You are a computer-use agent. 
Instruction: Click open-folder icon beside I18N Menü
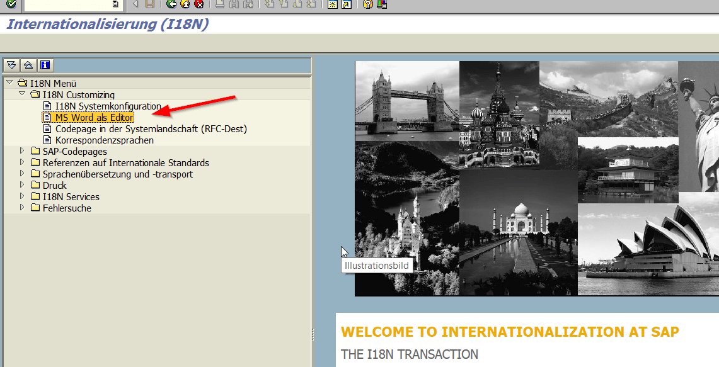(x=23, y=83)
